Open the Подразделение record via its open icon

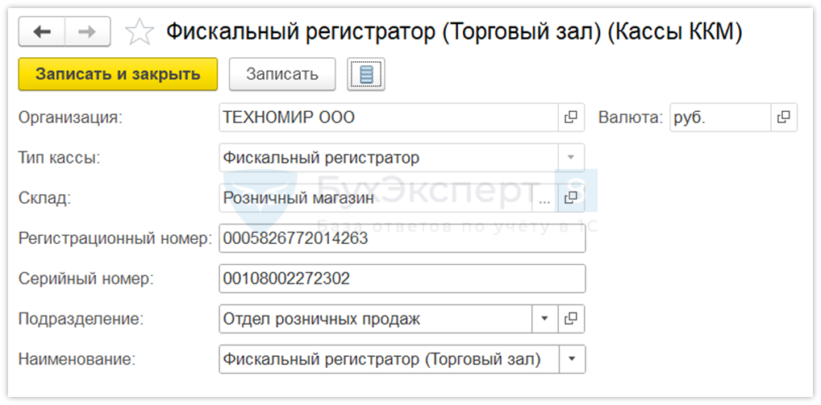(571, 319)
